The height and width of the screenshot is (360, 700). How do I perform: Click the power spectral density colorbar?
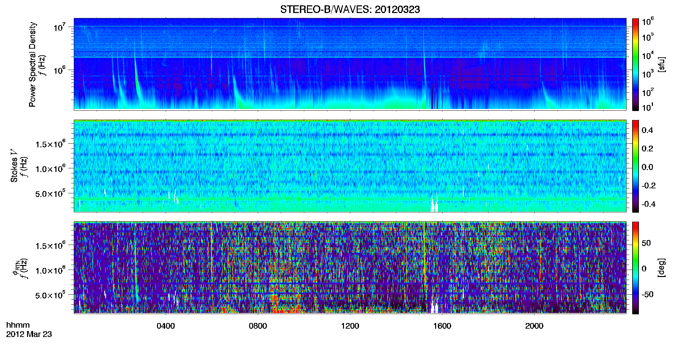pyautogui.click(x=636, y=64)
